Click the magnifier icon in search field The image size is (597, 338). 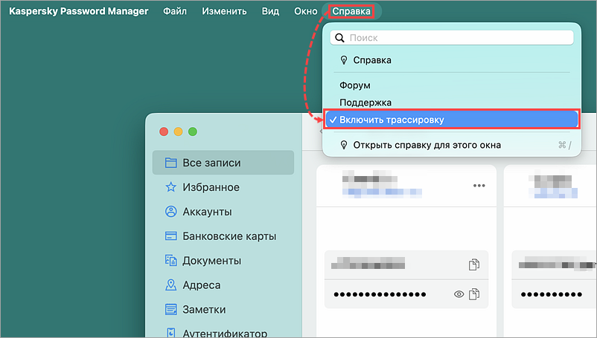click(x=339, y=38)
